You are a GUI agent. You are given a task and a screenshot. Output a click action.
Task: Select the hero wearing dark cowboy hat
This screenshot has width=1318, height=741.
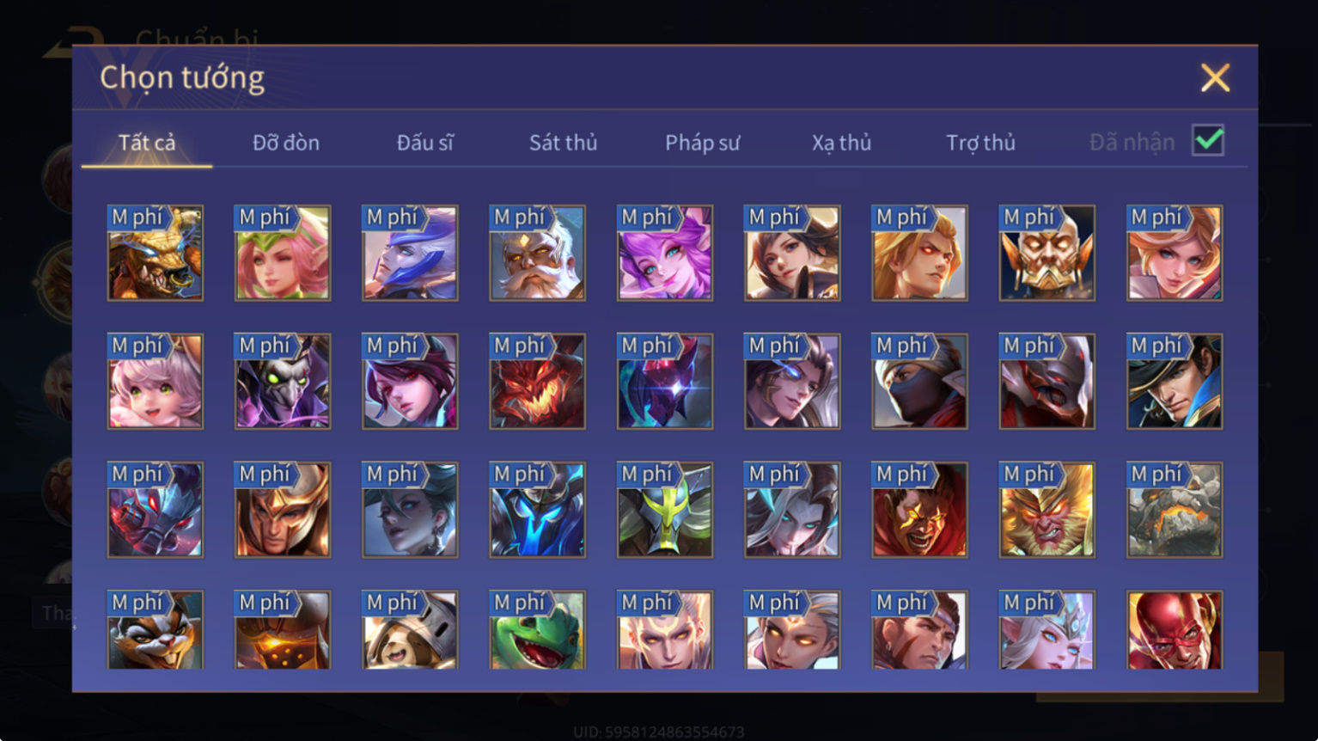[x=1175, y=382]
